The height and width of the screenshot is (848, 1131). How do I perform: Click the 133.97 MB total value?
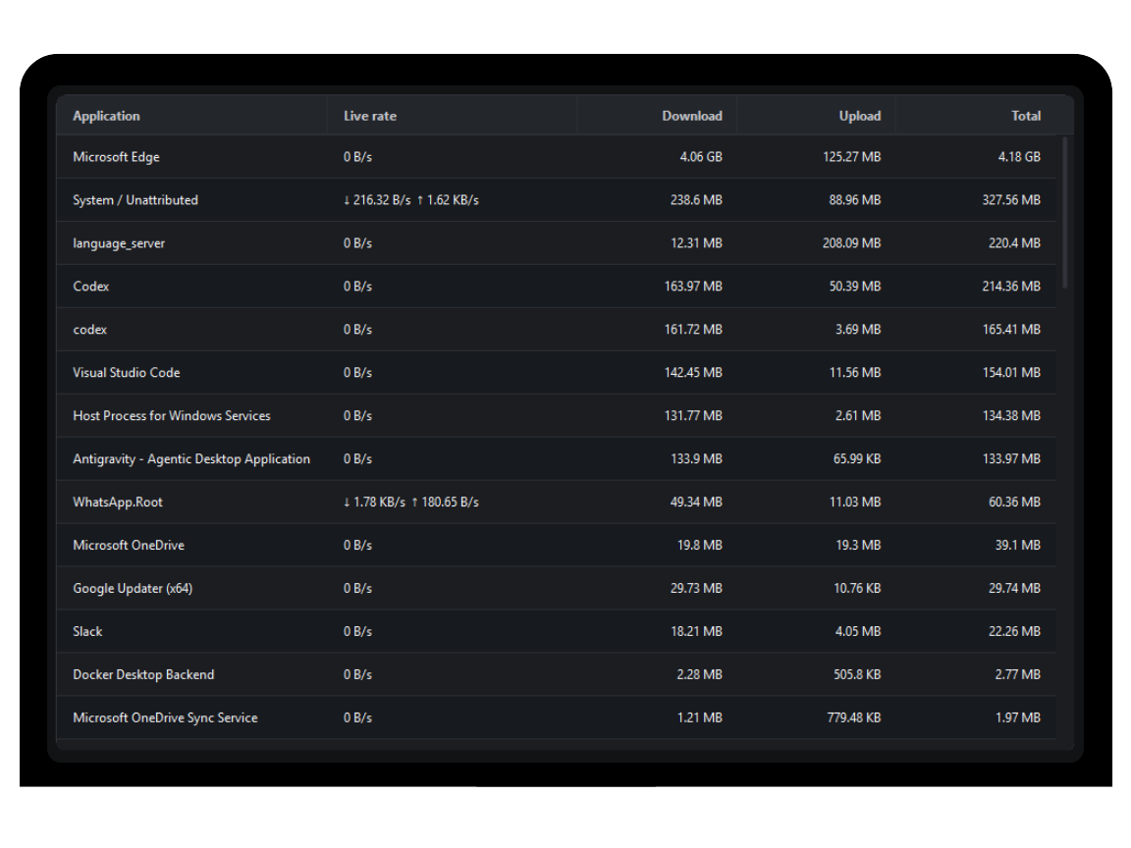tap(1011, 459)
